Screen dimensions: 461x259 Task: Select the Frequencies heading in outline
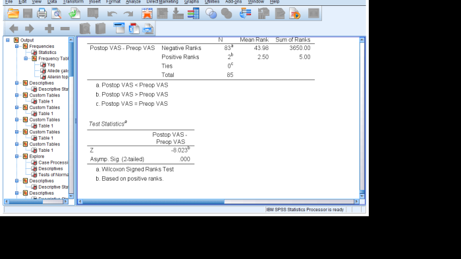pos(41,47)
